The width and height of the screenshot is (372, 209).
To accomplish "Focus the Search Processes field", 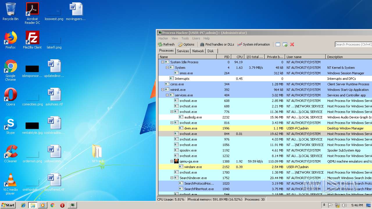I will point(353,44).
